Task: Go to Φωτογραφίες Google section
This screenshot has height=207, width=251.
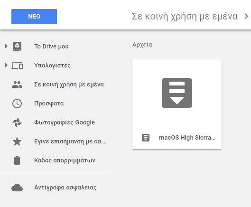Action: [65, 122]
